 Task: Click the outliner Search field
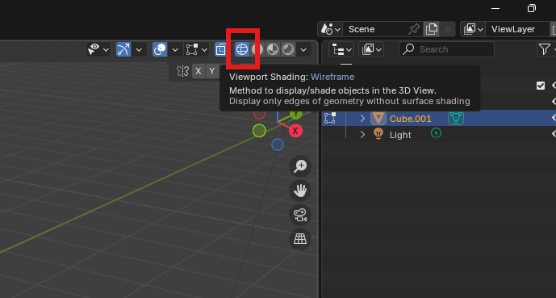pos(446,49)
